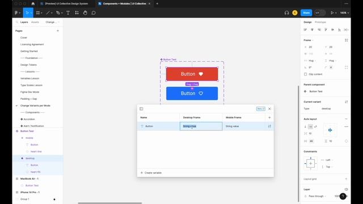Add new variable mode column plus
363x204 pixels.
tap(269, 117)
